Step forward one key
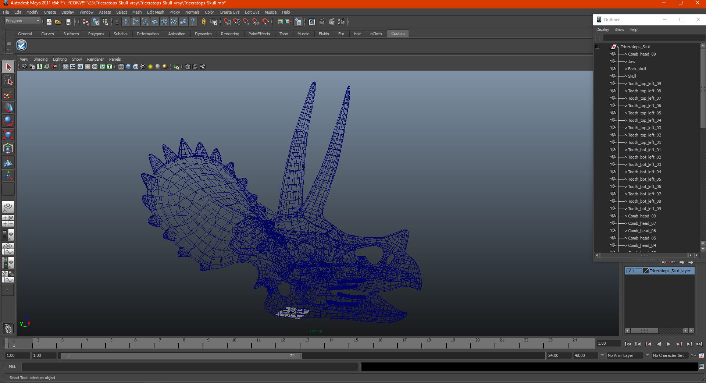Viewport: 706px width, 383px height. click(x=679, y=344)
